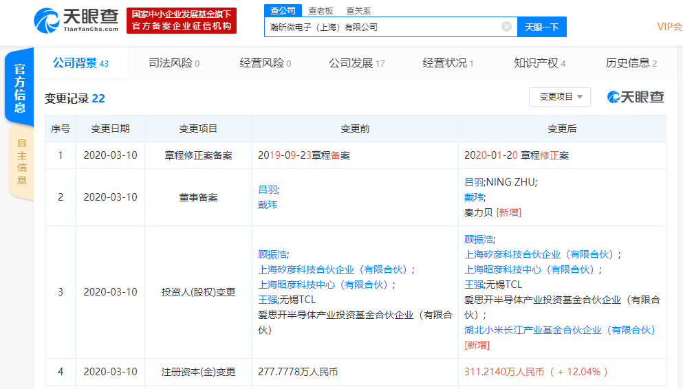Image resolution: width=683 pixels, height=389 pixels.
Task: Open the 经营风险 0 tab
Action: [x=265, y=63]
